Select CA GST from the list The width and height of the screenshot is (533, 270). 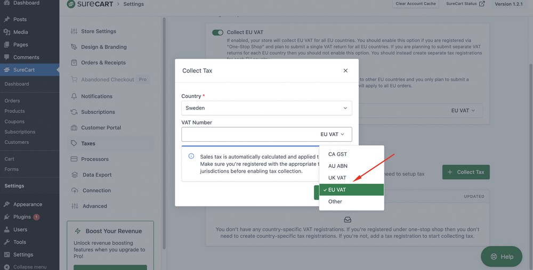click(337, 154)
